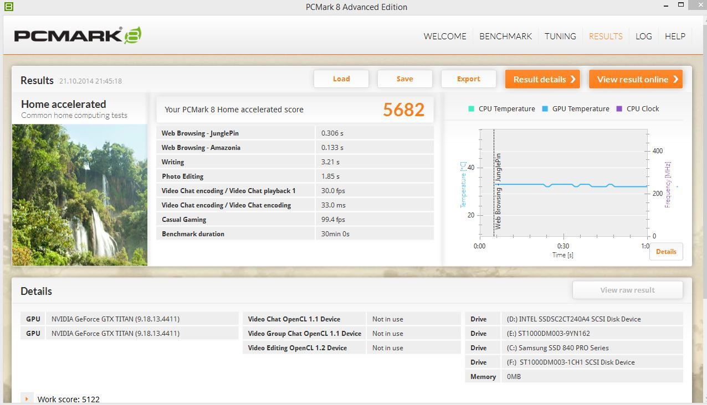Click the Memory 0MB entry

pos(574,376)
